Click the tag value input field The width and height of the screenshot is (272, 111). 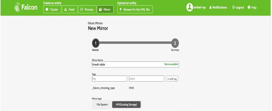pyautogui.click(x=146, y=79)
